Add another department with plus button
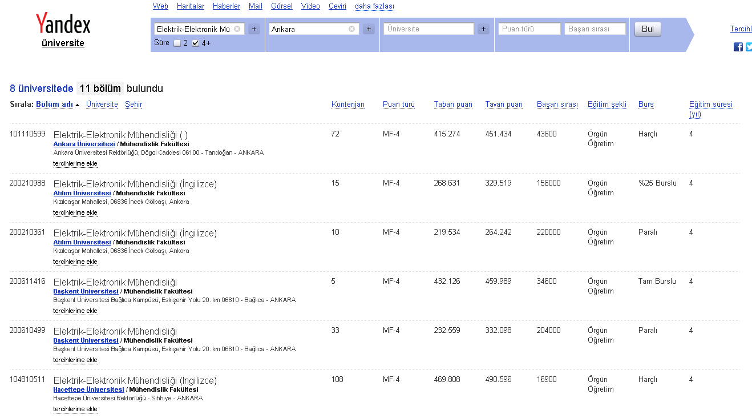The height and width of the screenshot is (418, 752). coord(254,29)
